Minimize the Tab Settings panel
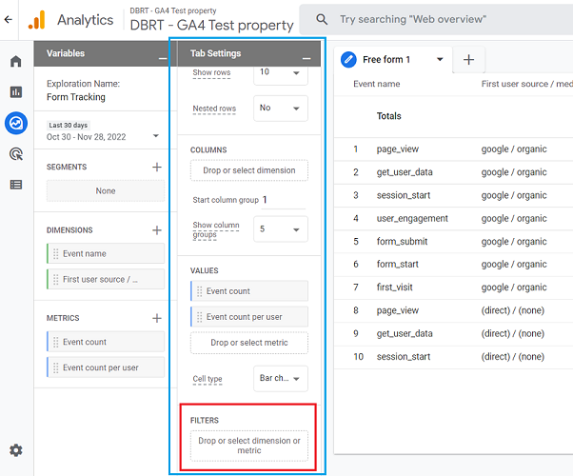The width and height of the screenshot is (573, 476). tap(306, 58)
